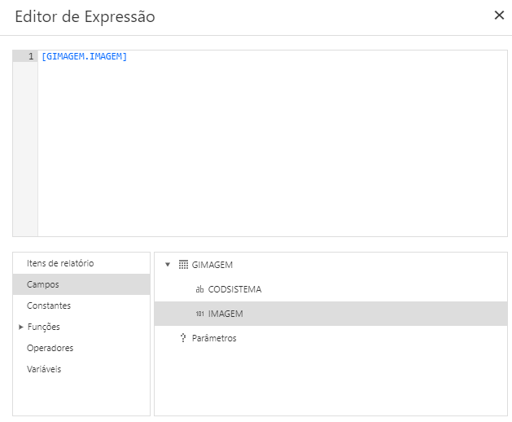Click the 'ab' string icon beside CODSISTEMA
512x422 pixels.
(x=199, y=289)
